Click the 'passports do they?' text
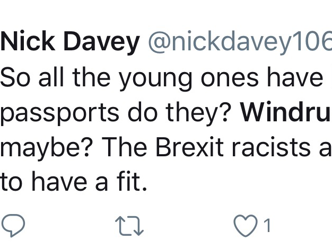 (x=117, y=113)
